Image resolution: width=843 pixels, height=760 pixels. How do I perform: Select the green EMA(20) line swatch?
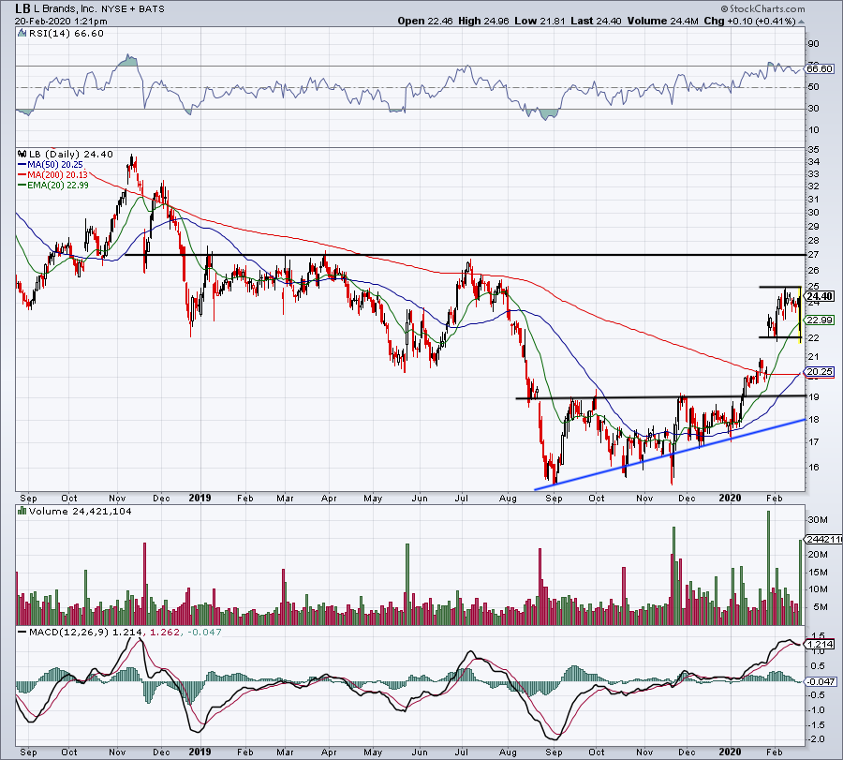tap(22, 185)
